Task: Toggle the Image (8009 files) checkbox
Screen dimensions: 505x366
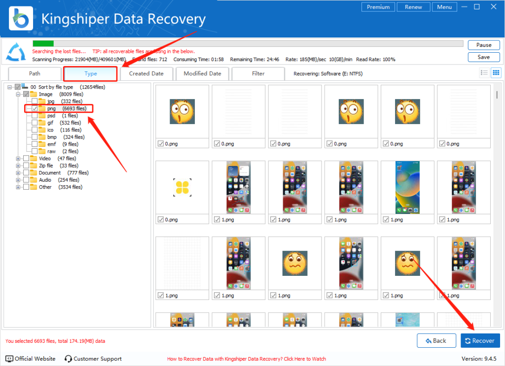Action: [x=26, y=94]
